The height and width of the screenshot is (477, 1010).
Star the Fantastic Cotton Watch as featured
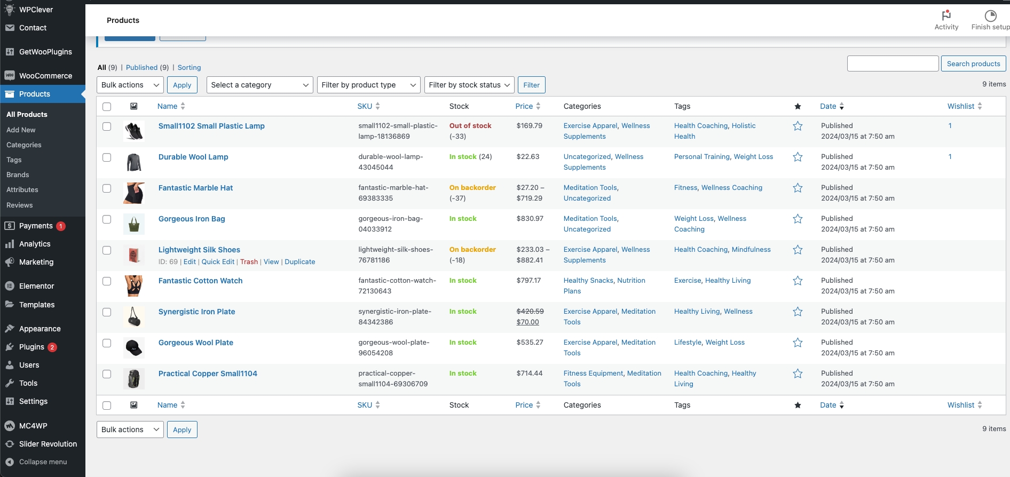coord(798,281)
